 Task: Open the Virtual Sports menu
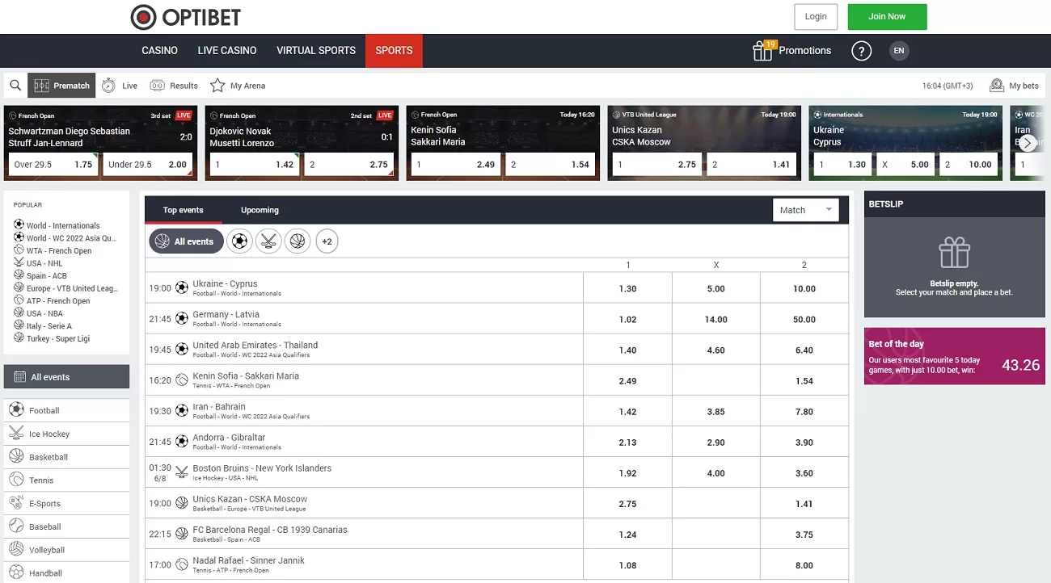tap(316, 50)
